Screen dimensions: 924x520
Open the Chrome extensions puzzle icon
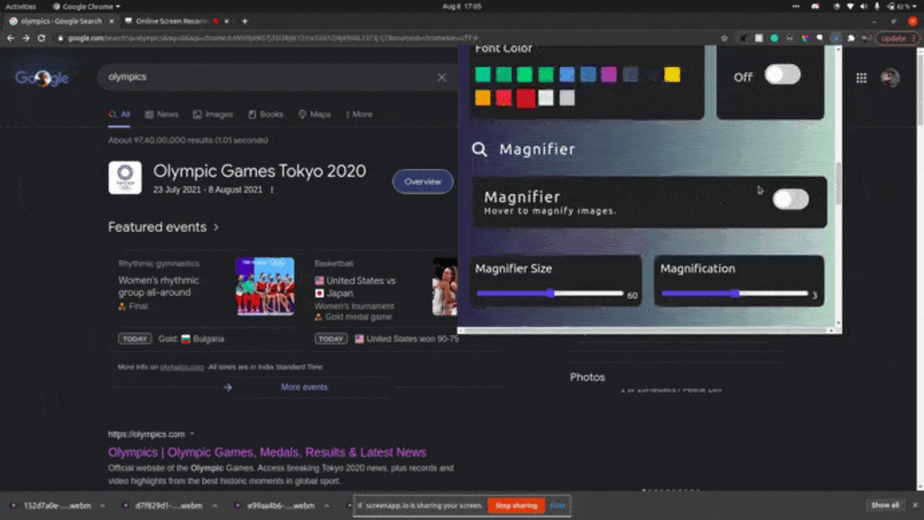click(x=851, y=38)
